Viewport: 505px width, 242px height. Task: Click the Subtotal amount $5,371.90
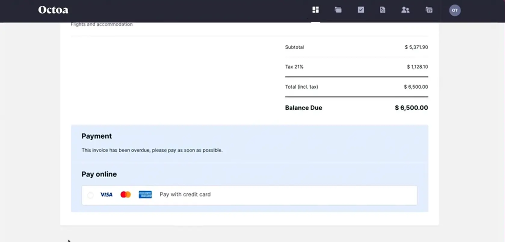(x=416, y=47)
